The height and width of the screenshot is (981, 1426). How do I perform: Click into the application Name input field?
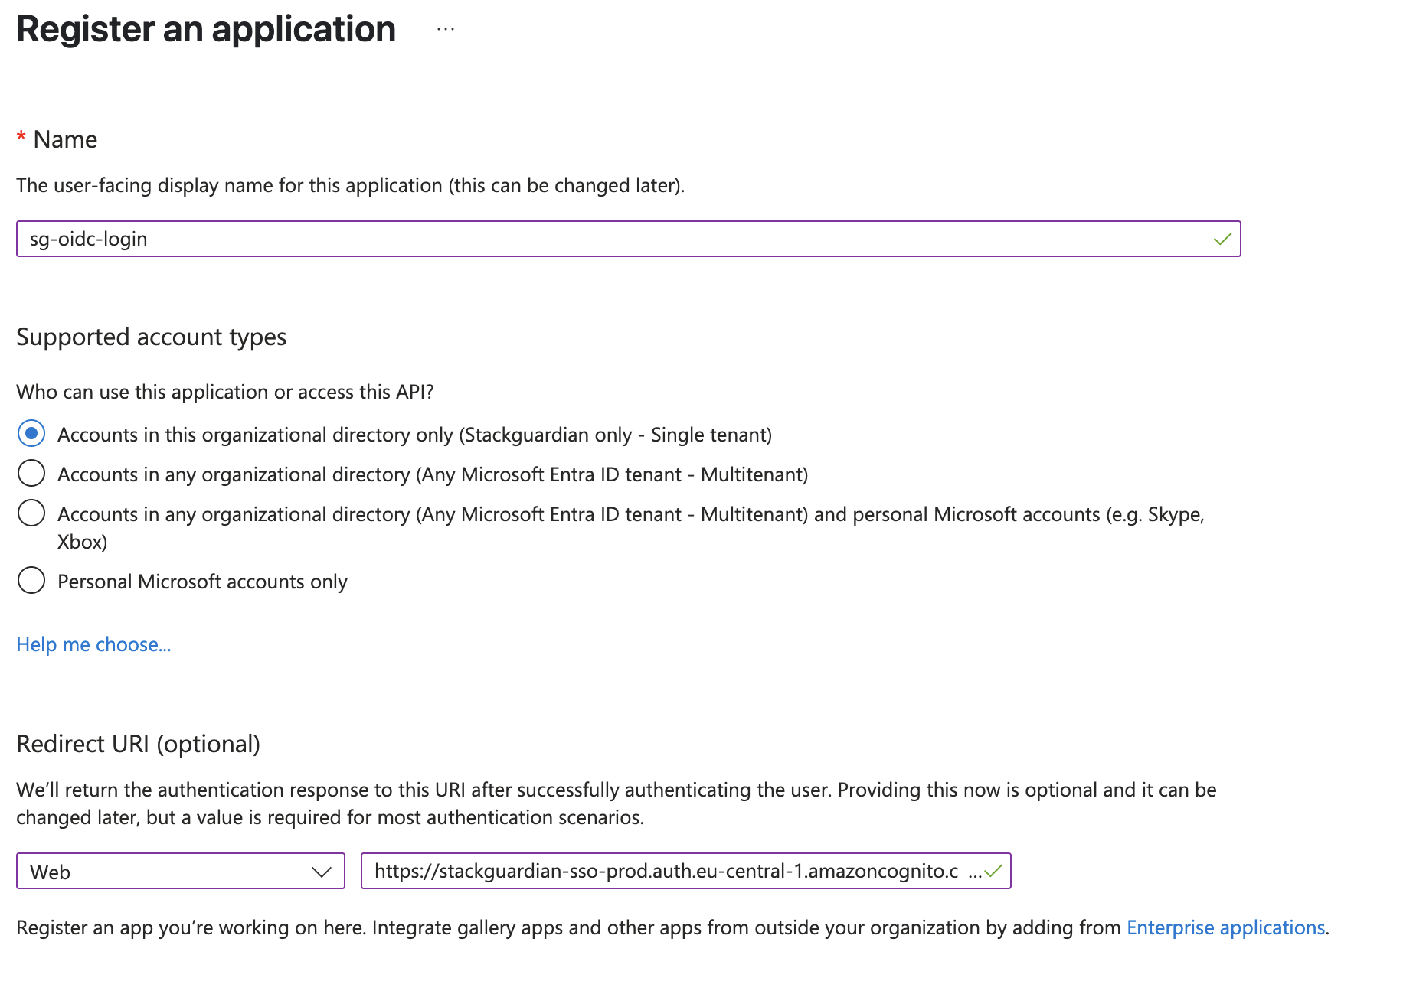click(x=536, y=238)
